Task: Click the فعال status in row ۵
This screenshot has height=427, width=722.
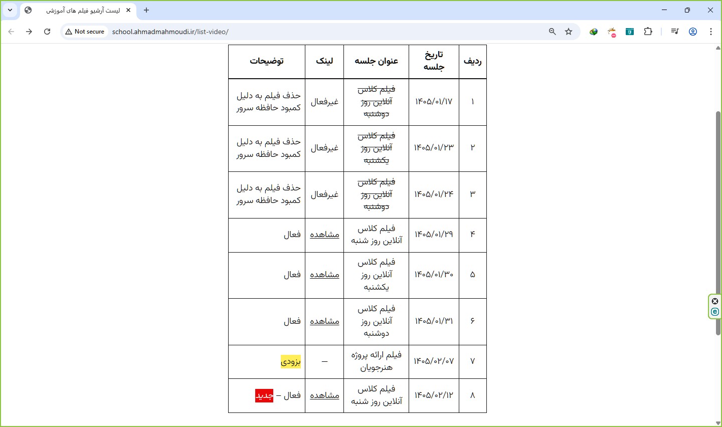Action: pyautogui.click(x=292, y=275)
